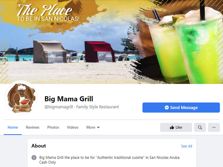Follow the Family Style Restaurant category link
The image size is (223, 167).
click(98, 107)
